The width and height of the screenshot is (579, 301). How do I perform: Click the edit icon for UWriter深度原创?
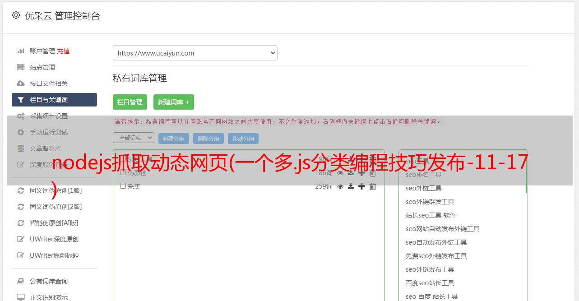[21, 239]
